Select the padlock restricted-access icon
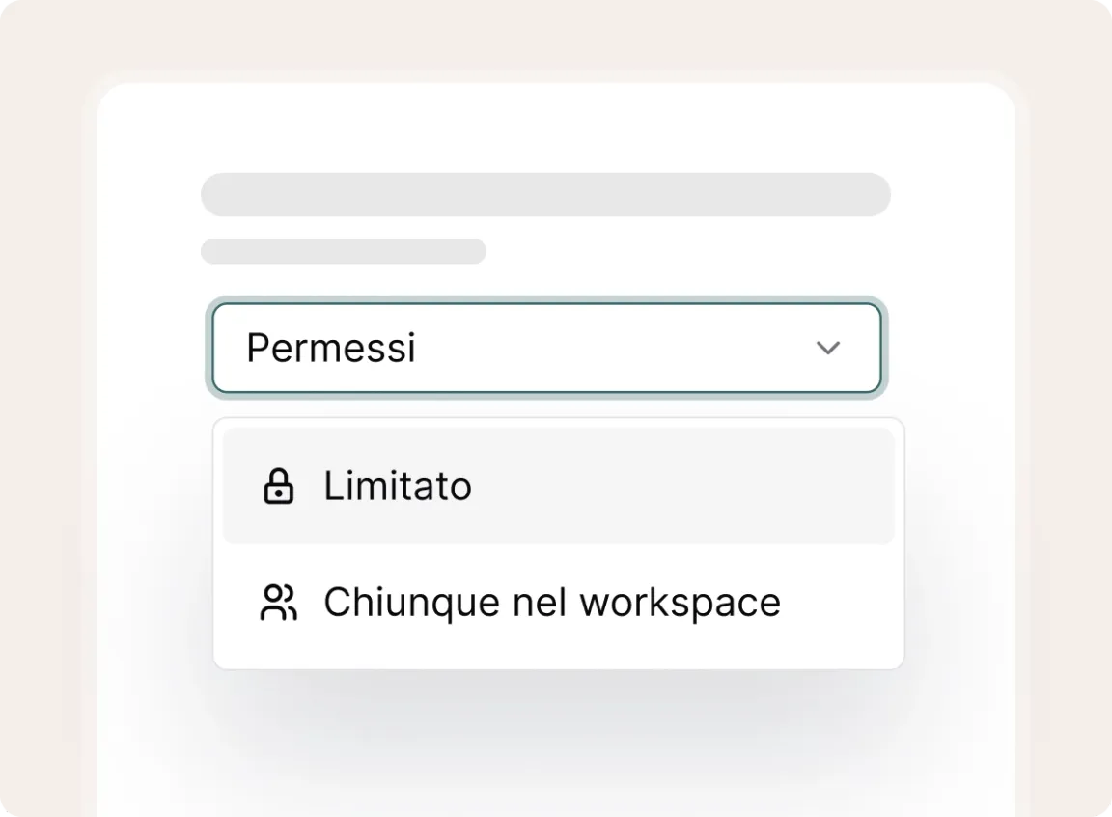 click(x=278, y=487)
